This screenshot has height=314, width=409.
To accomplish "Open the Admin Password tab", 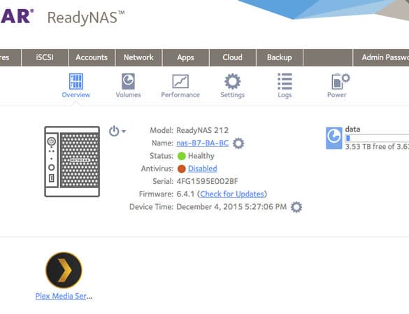I will [381, 57].
